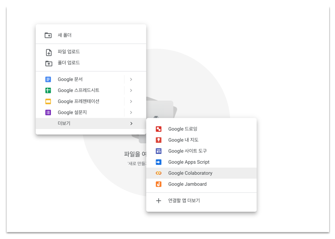The image size is (335, 239).
Task: Expand the Google 문서 submenu arrow
Action: [x=131, y=79]
